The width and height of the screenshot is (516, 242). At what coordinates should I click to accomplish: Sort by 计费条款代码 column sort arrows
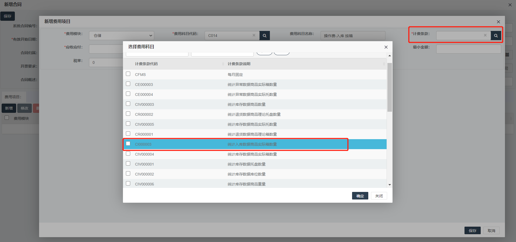pyautogui.click(x=223, y=64)
